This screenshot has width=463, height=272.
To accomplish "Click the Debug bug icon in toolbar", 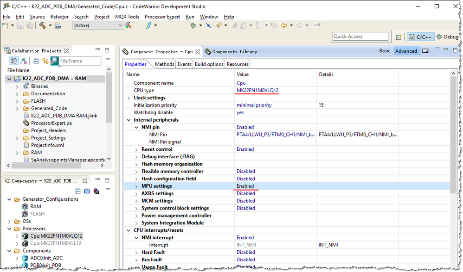I will coord(193,26).
